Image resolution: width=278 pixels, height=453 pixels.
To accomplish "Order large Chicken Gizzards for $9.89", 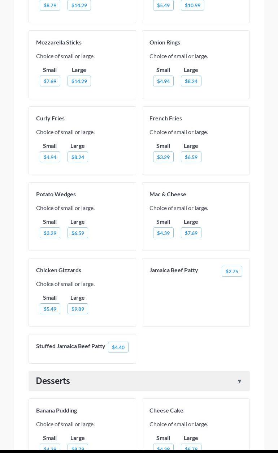I will tap(78, 309).
